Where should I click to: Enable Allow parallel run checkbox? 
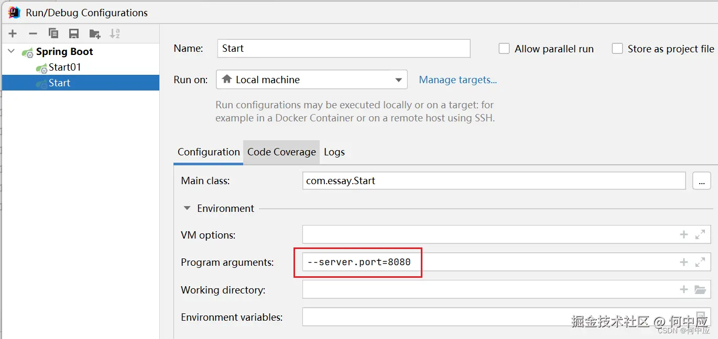pos(504,49)
